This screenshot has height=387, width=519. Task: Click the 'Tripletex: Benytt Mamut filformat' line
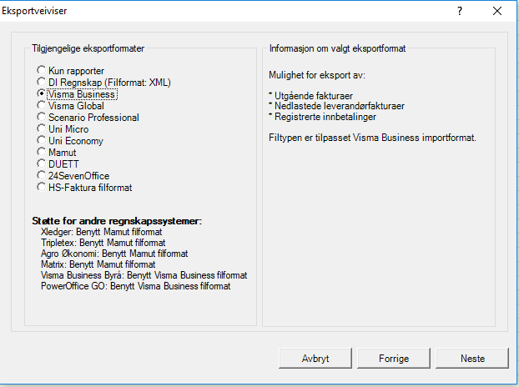103,243
